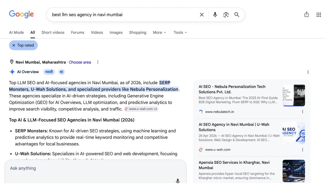Remove the Top rated filter chip
325x196 pixels.
pos(23,45)
